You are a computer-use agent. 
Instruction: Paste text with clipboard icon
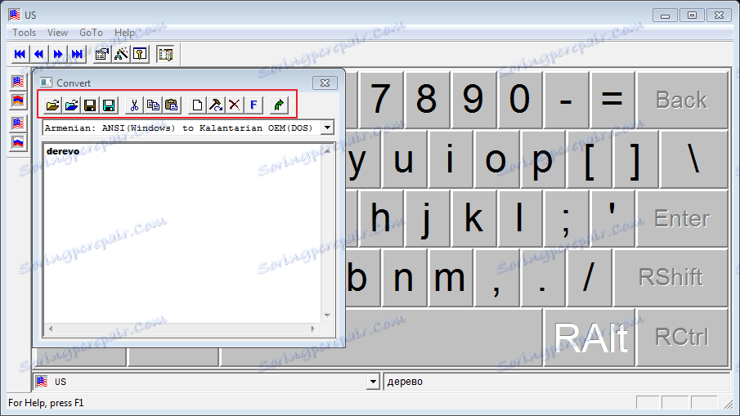point(172,105)
